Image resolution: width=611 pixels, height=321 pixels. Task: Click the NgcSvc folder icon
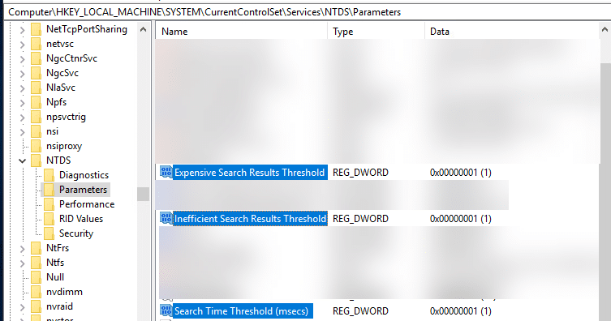[36, 73]
